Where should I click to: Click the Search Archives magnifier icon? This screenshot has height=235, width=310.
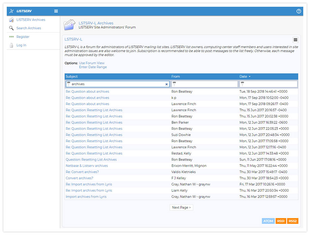(x=11, y=28)
